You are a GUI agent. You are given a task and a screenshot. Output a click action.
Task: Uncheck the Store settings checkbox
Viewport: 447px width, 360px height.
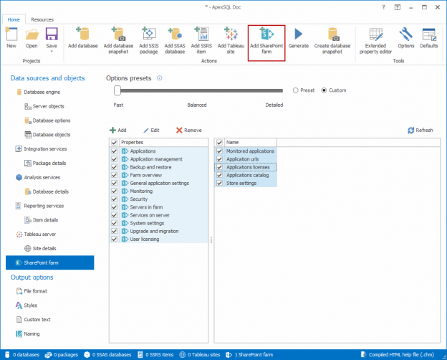coord(219,183)
